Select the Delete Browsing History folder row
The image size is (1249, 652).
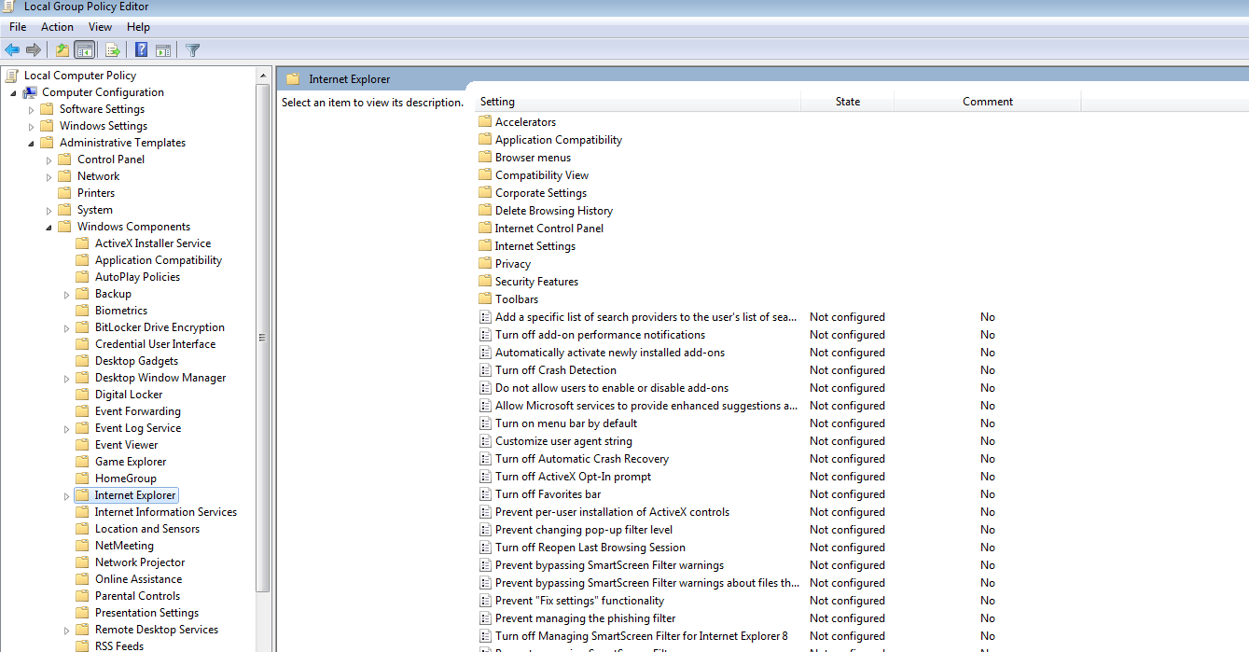point(554,211)
